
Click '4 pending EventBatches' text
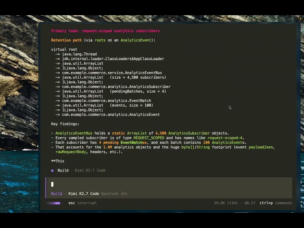pyautogui.click(x=123, y=142)
